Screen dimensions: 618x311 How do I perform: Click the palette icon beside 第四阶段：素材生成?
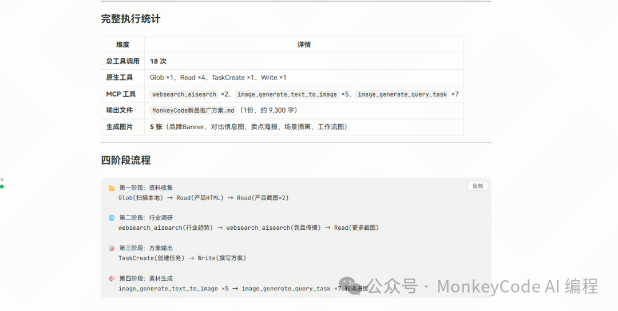pyautogui.click(x=112, y=278)
